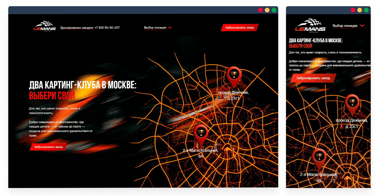Click the yellow window dot in the mobile window
This screenshot has height=196, width=379.
click(x=360, y=10)
